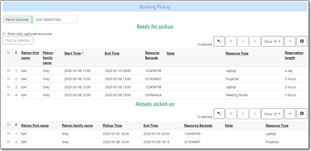
Task: Go to first page in Ready for pickup grid
Action: [231, 41]
